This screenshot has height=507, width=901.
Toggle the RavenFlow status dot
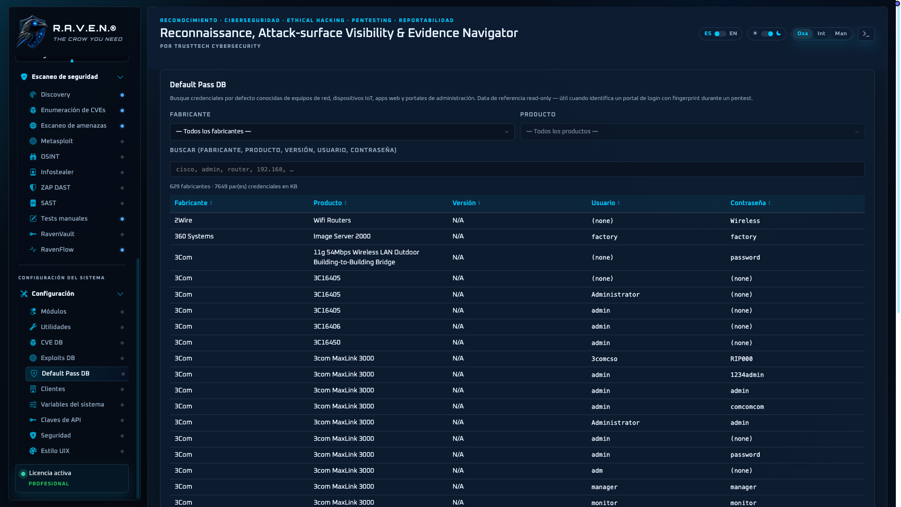[122, 250]
